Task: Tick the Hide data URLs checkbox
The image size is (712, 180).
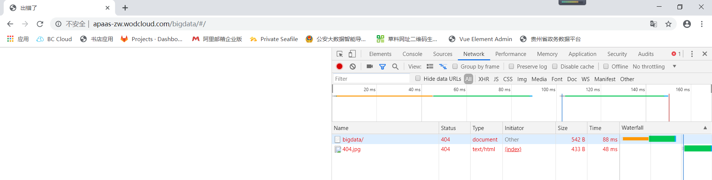Action: (418, 79)
